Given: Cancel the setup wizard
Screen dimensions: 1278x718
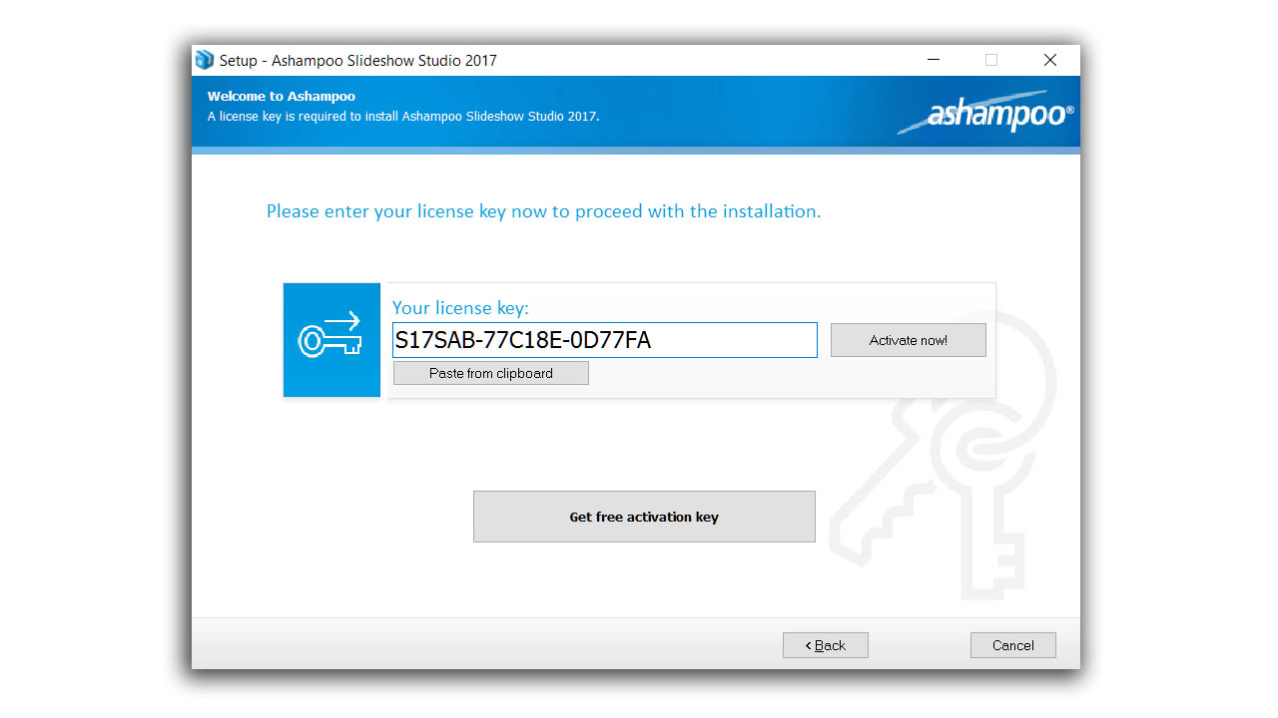Looking at the screenshot, I should pos(1012,645).
